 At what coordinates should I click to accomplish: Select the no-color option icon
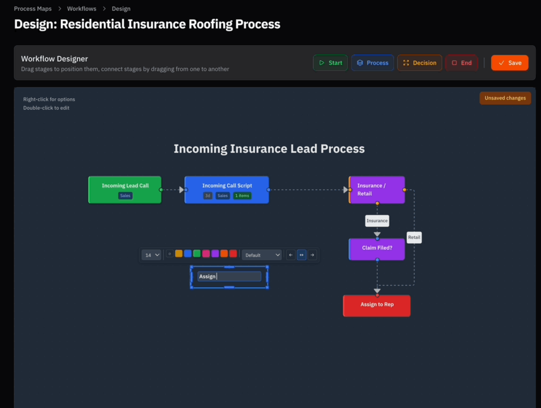(x=169, y=254)
